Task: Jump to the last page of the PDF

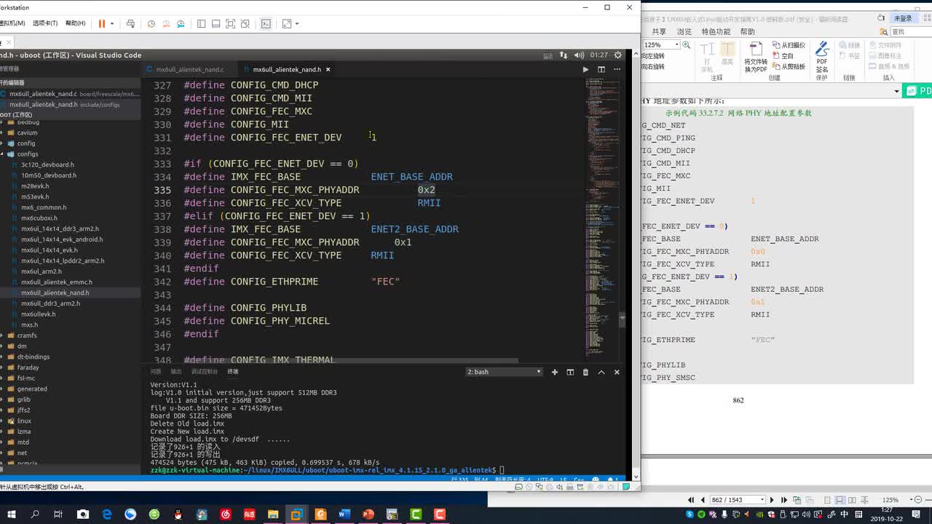Action: 784,500
